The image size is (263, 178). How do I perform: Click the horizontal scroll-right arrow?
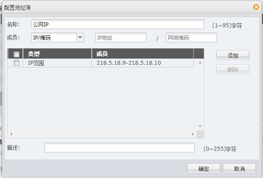[x=193, y=134]
